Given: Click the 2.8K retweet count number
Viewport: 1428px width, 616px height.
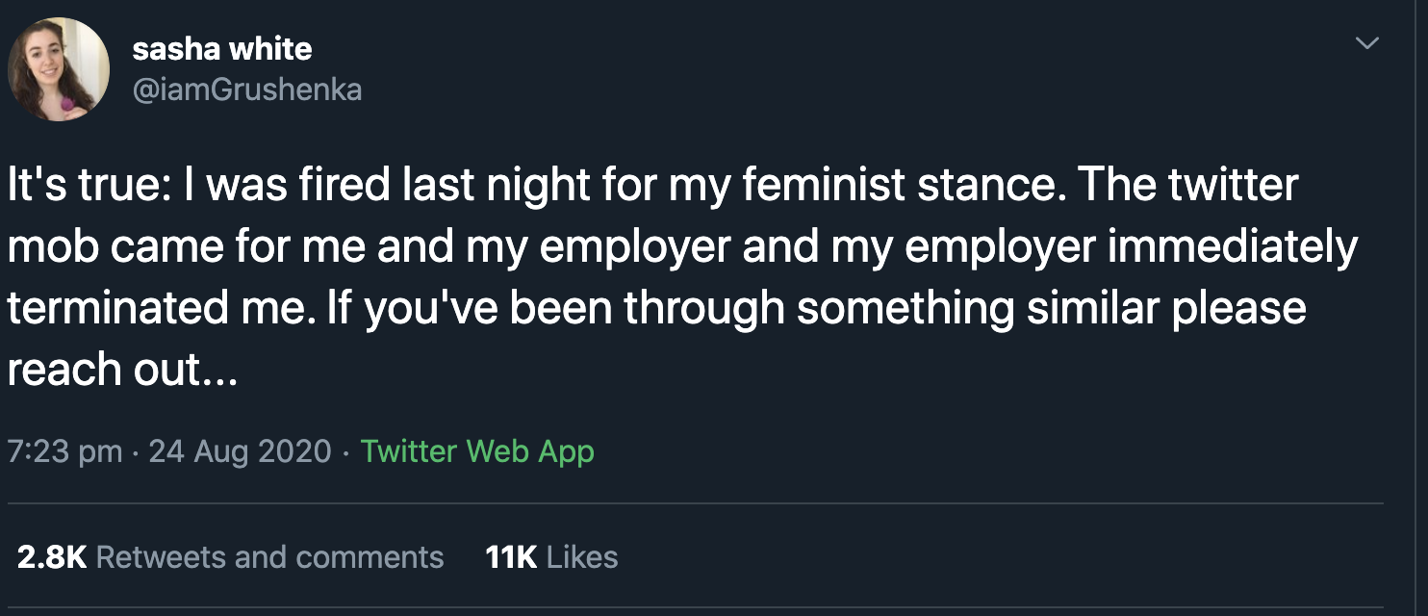Looking at the screenshot, I should coord(52,556).
